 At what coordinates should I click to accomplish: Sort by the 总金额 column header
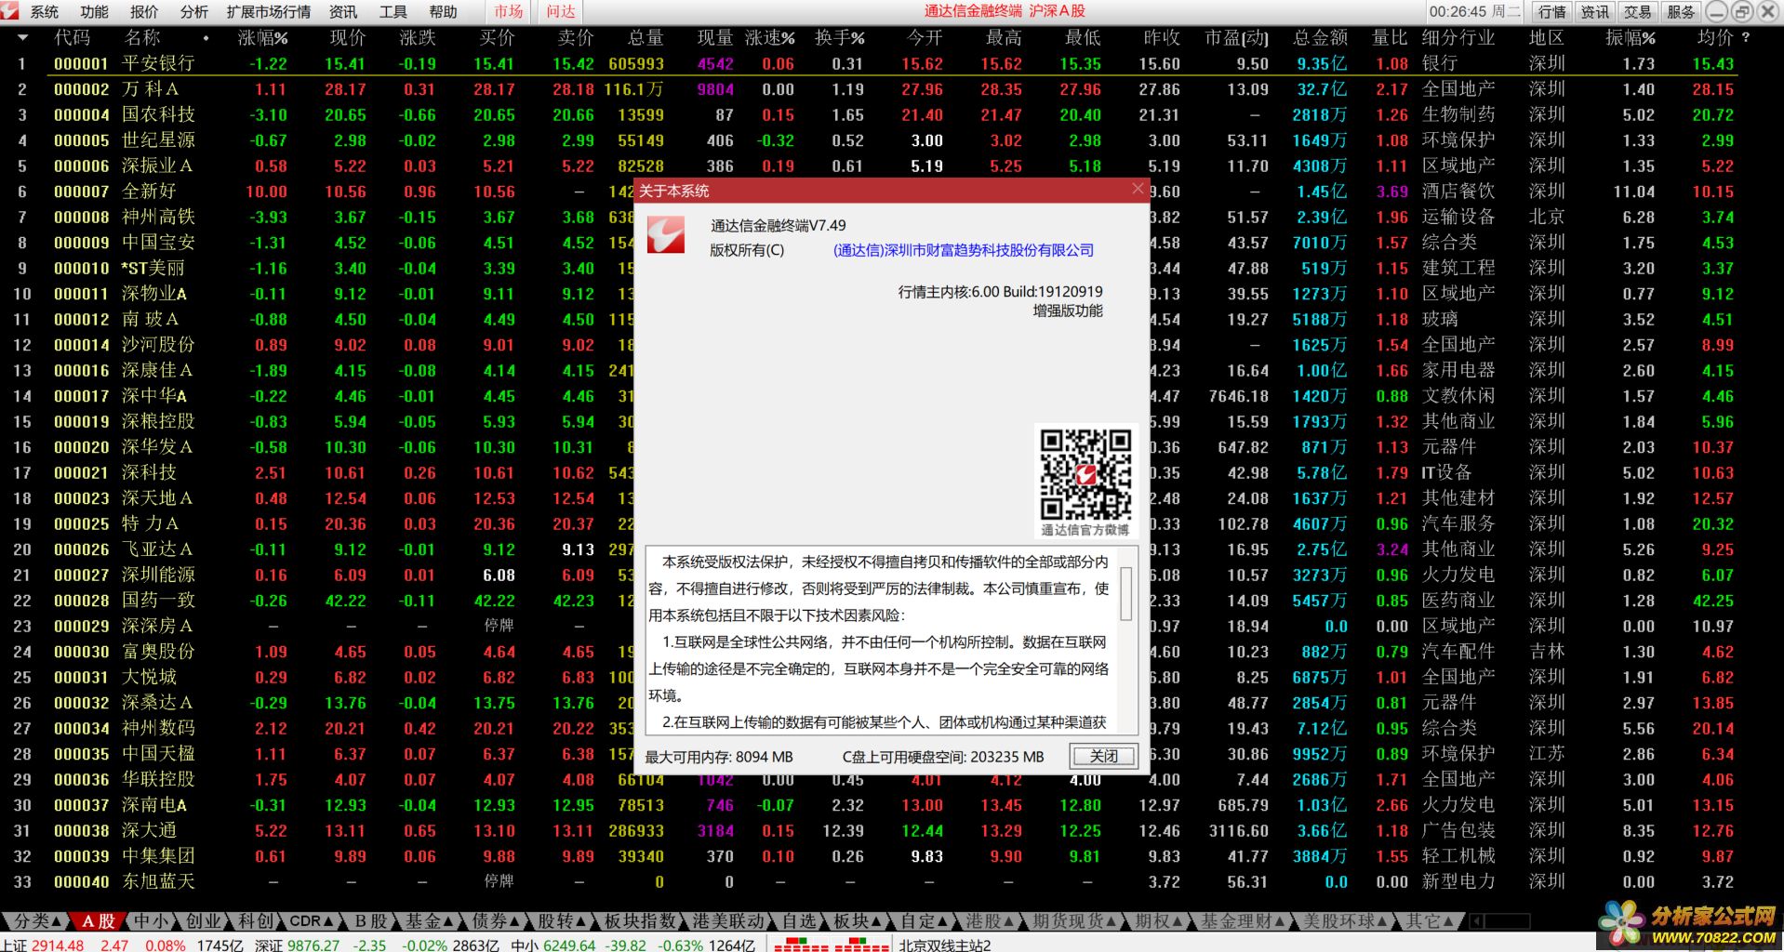click(1320, 38)
